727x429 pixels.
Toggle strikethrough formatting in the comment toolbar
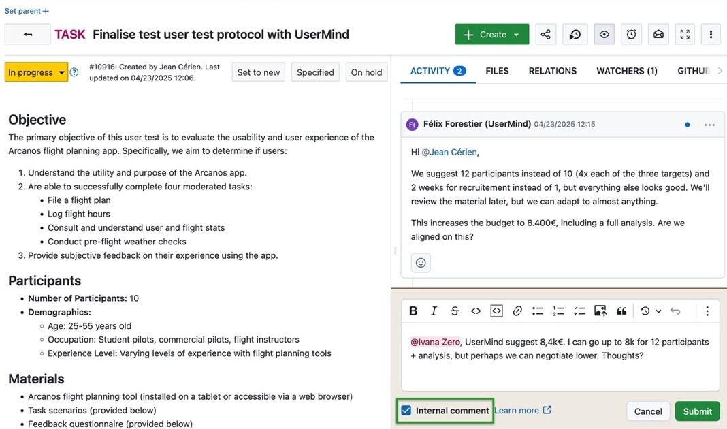(455, 311)
